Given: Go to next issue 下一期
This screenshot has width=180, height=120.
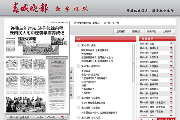Looking at the screenshot, I should pyautogui.click(x=116, y=23).
